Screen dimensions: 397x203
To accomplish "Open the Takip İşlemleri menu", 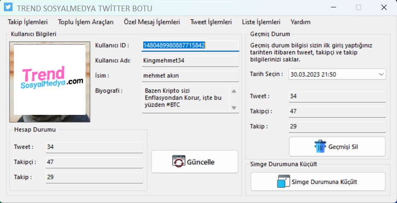I will [x=28, y=22].
